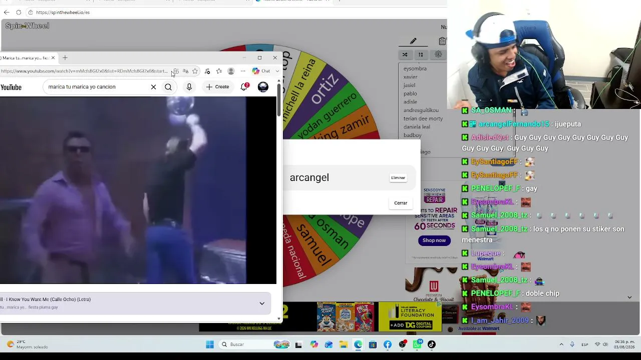This screenshot has width=641, height=360.
Task: Expand the chevron next to Chat
Action: tap(277, 71)
